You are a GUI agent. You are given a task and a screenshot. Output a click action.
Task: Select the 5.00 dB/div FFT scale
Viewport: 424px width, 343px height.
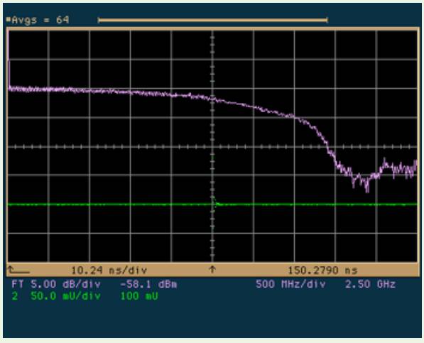pyautogui.click(x=65, y=284)
